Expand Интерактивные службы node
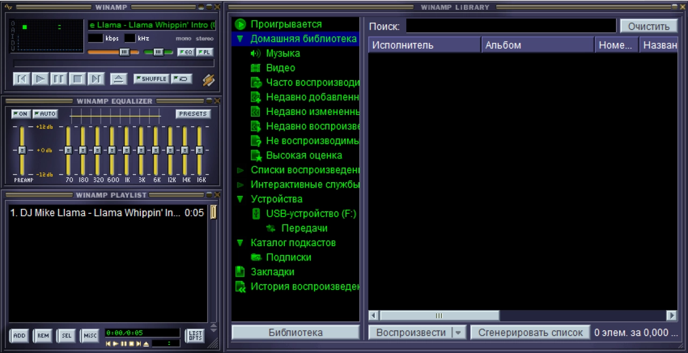The width and height of the screenshot is (688, 353). point(240,185)
